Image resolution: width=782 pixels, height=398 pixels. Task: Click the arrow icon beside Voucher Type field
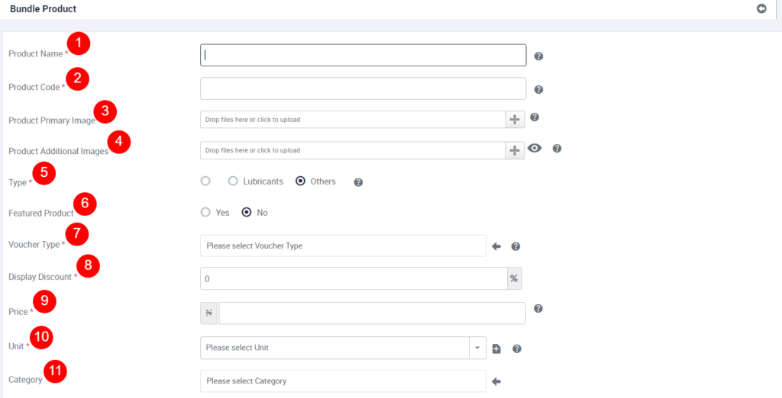(496, 246)
